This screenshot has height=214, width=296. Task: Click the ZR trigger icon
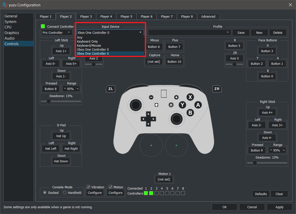217,89
